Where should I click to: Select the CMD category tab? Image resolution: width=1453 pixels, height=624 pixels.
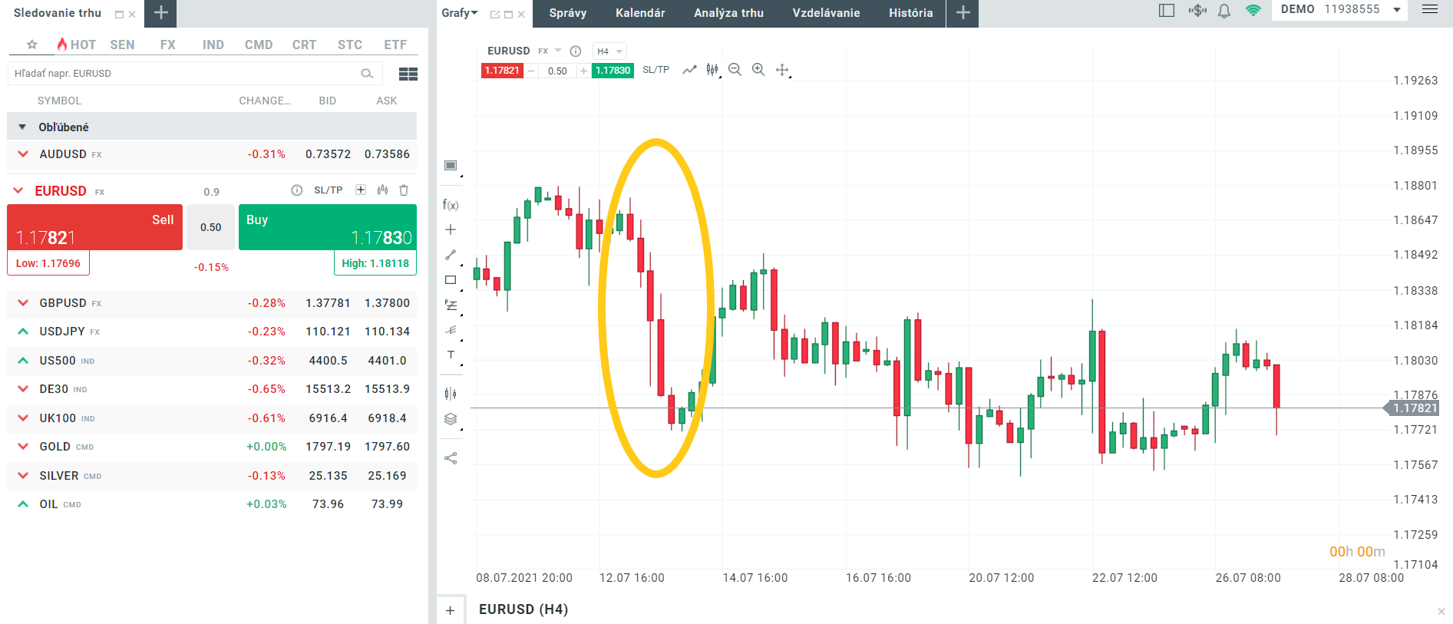click(x=259, y=45)
